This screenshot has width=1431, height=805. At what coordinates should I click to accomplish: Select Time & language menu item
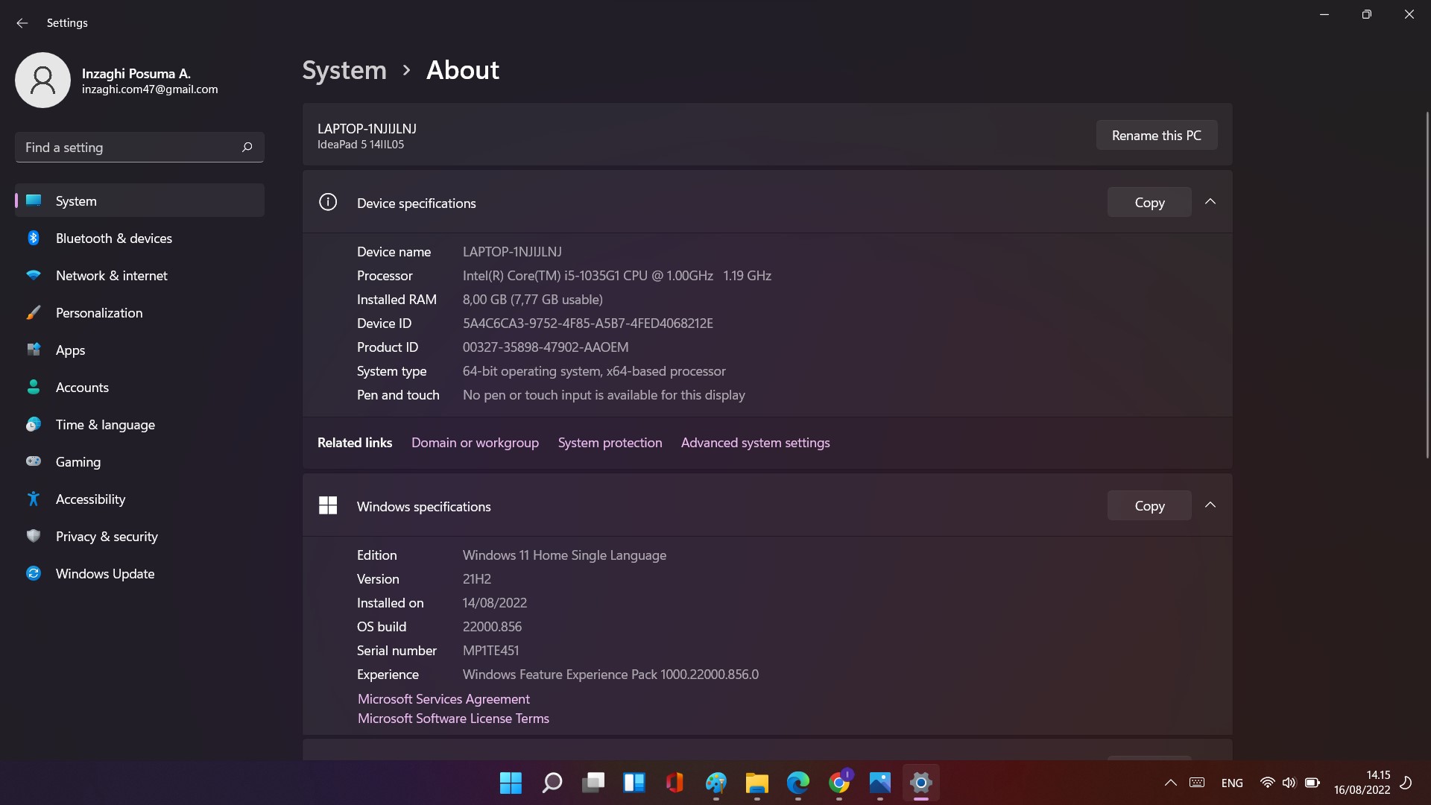(104, 425)
